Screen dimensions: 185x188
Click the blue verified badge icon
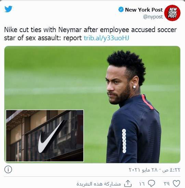[121, 10]
